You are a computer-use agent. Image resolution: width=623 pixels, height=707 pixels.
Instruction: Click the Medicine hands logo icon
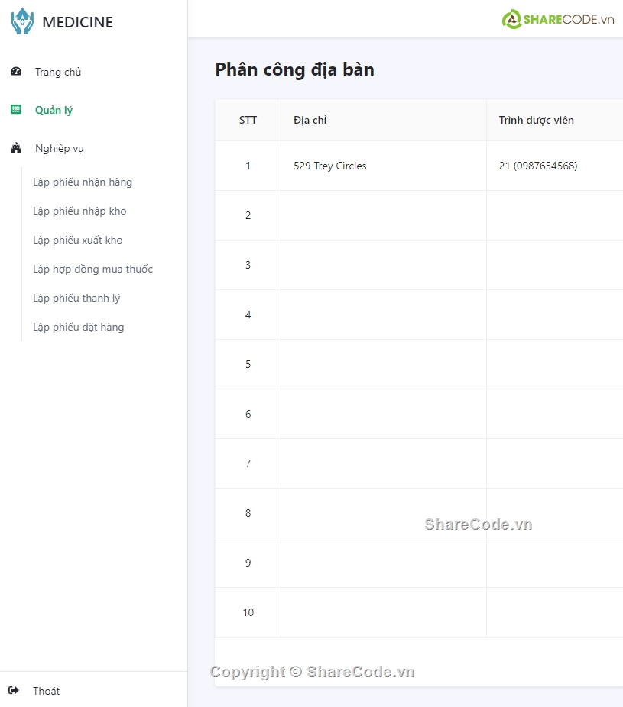(22, 21)
